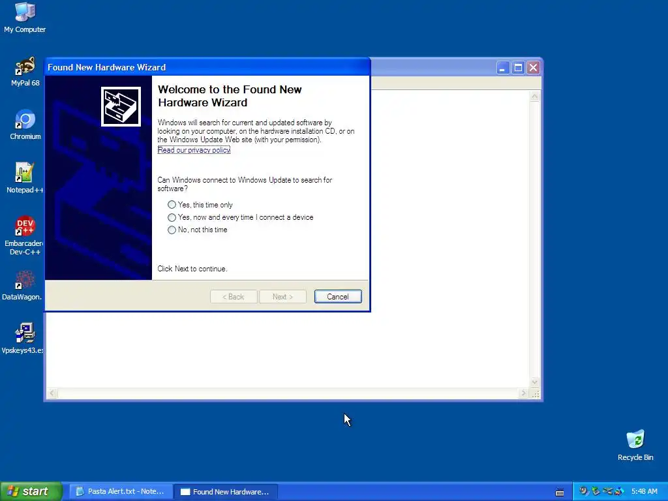Viewport: 668px width, 501px height.
Task: Click the 5:48 AM system clock
Action: pyautogui.click(x=644, y=491)
